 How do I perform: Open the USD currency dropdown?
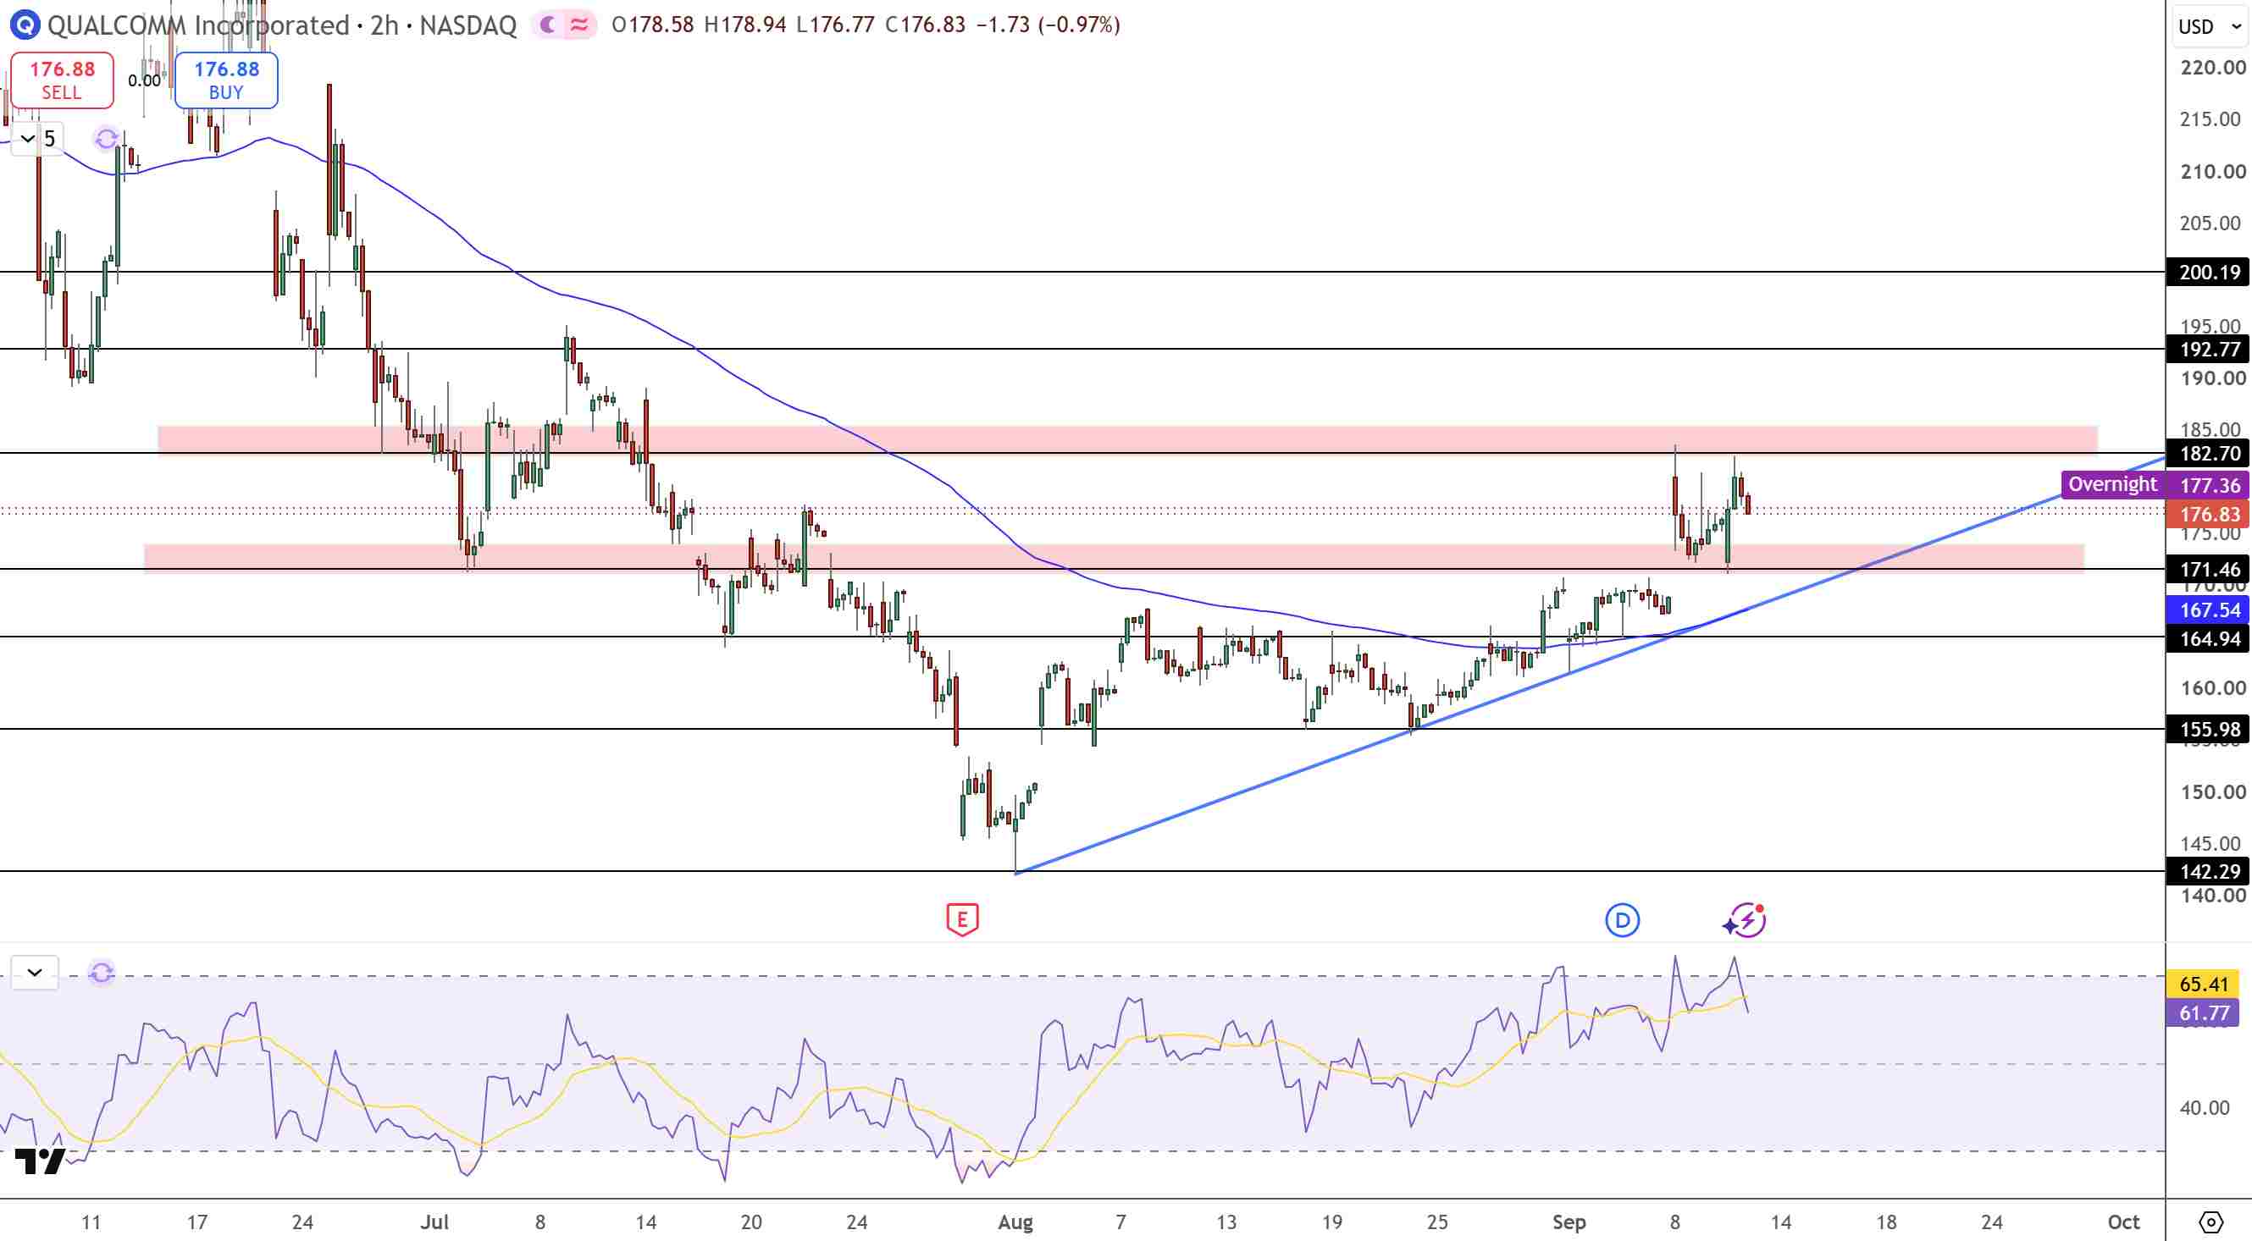[x=2210, y=26]
